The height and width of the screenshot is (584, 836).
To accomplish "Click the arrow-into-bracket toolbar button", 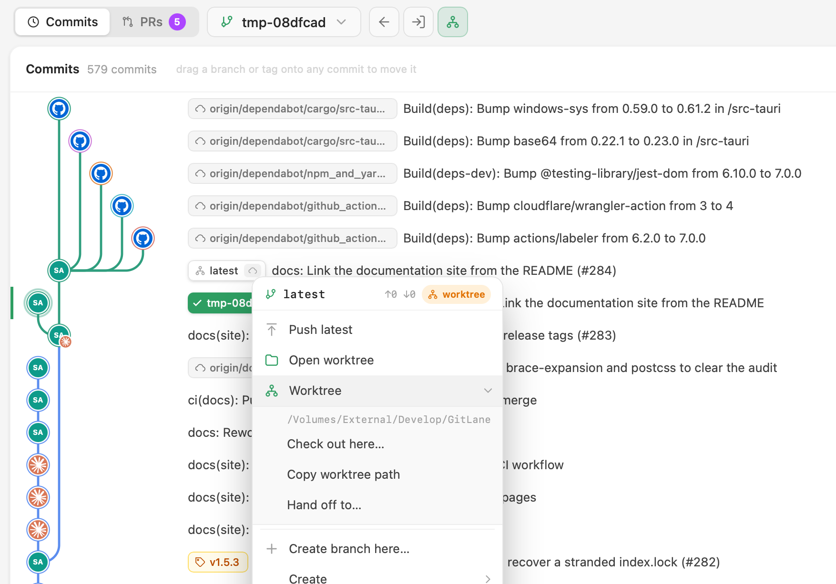I will point(418,22).
